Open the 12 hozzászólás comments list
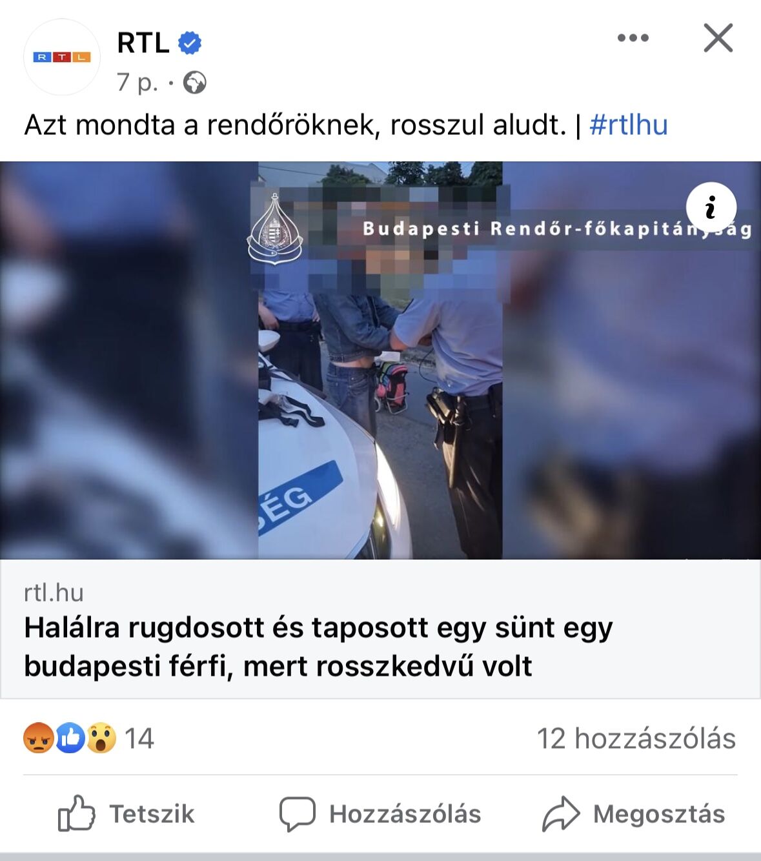761x861 pixels. [636, 738]
